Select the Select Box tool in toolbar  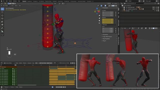2,9
